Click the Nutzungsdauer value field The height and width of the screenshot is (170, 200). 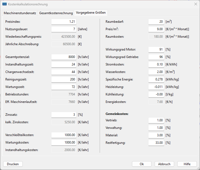64,29
